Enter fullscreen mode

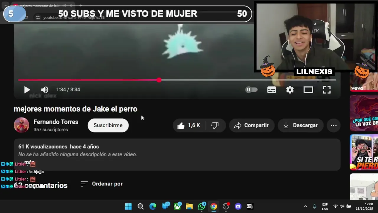click(326, 90)
